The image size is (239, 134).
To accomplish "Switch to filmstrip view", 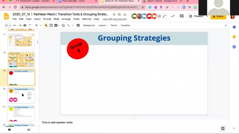I will click(9, 130).
